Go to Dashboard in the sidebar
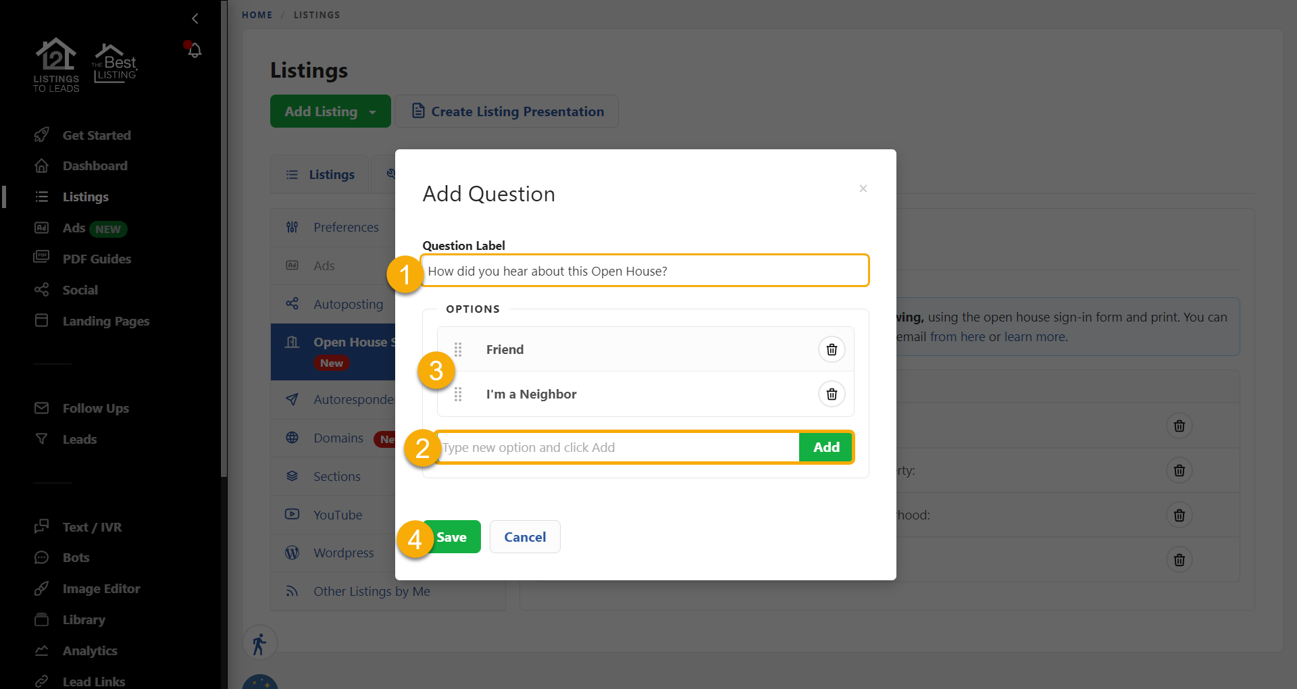Image resolution: width=1297 pixels, height=689 pixels. tap(95, 165)
